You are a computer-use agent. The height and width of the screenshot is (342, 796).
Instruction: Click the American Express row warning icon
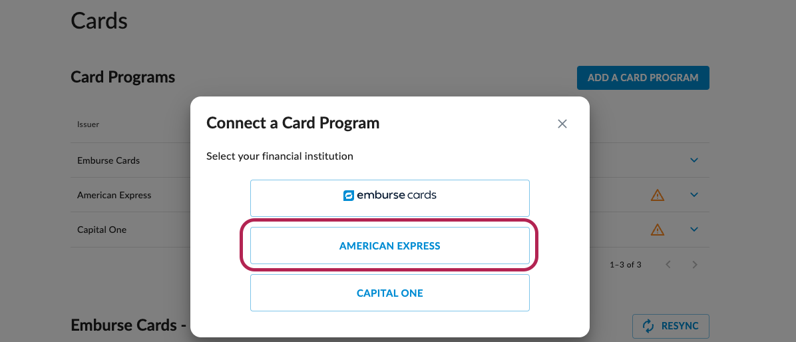pyautogui.click(x=658, y=195)
